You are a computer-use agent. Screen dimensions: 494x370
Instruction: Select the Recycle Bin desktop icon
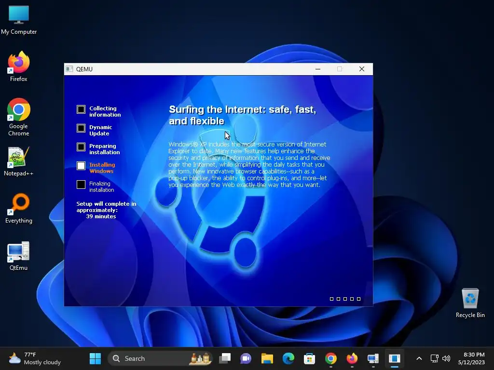click(x=470, y=303)
